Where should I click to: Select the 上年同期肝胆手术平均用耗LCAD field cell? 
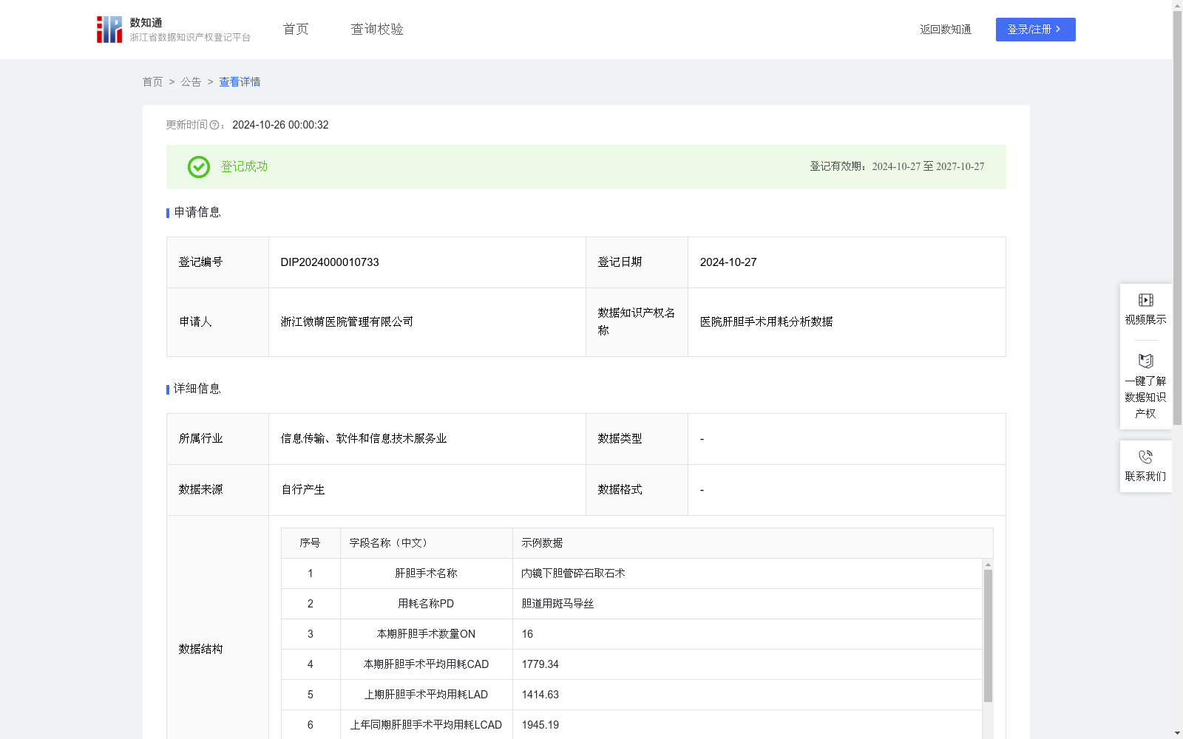pos(427,725)
